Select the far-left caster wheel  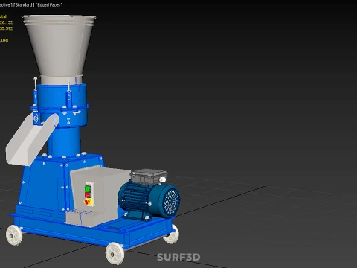pos(14,235)
